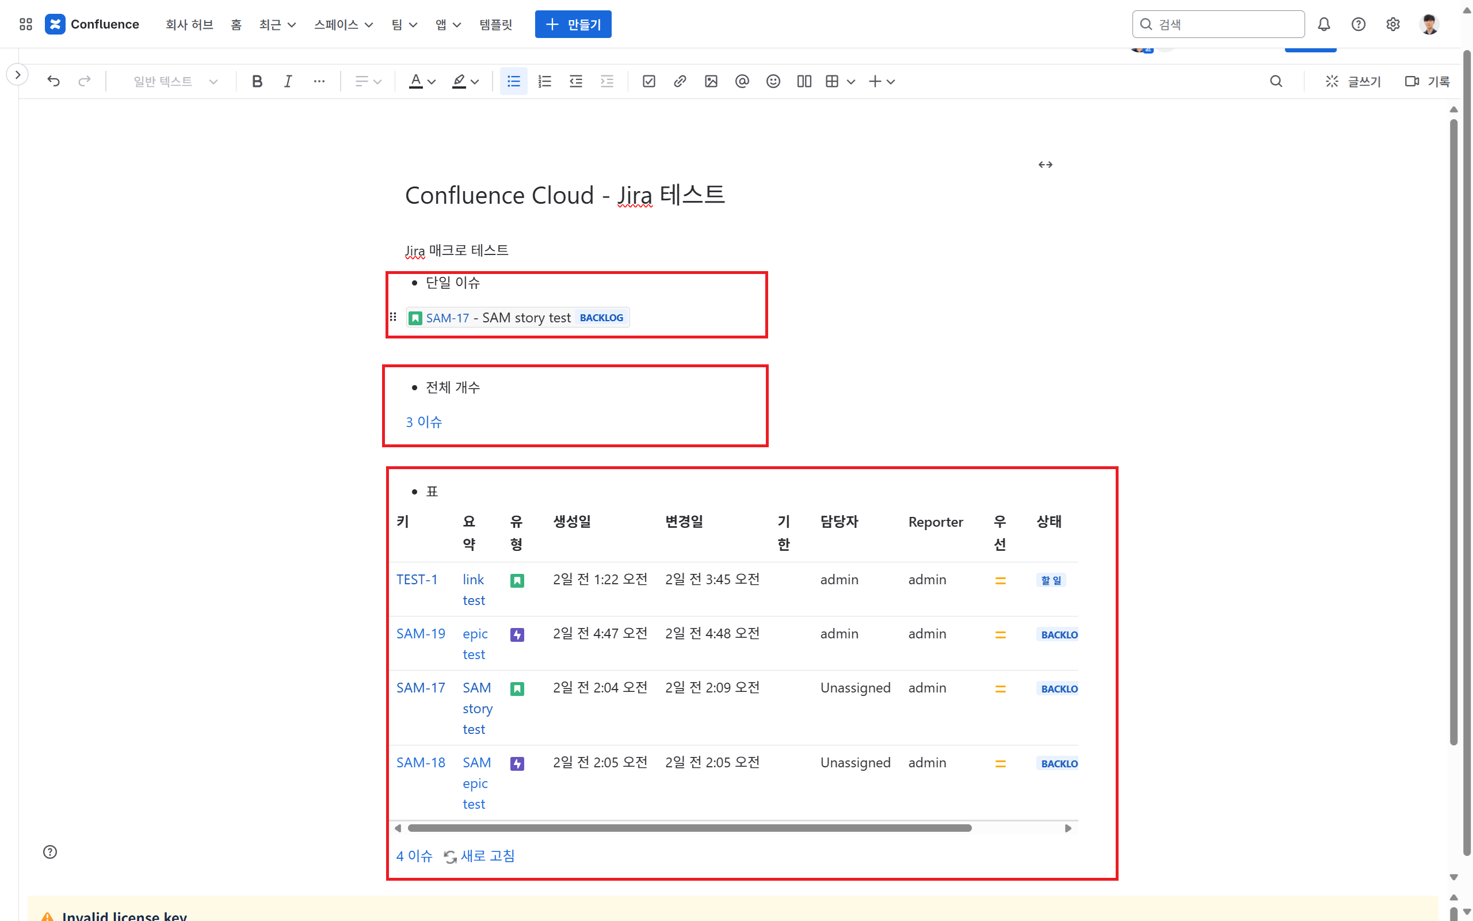Click the table scroll-left arrow

[398, 828]
